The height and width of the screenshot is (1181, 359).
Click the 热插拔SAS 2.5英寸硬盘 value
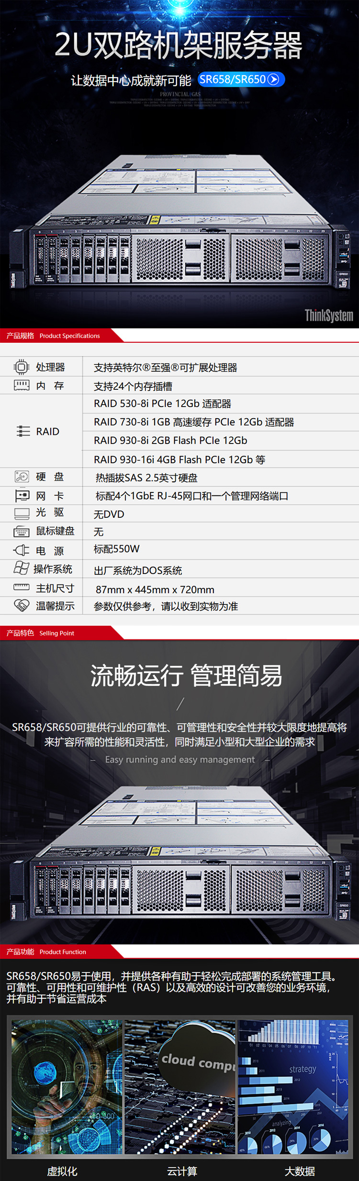coord(146,478)
